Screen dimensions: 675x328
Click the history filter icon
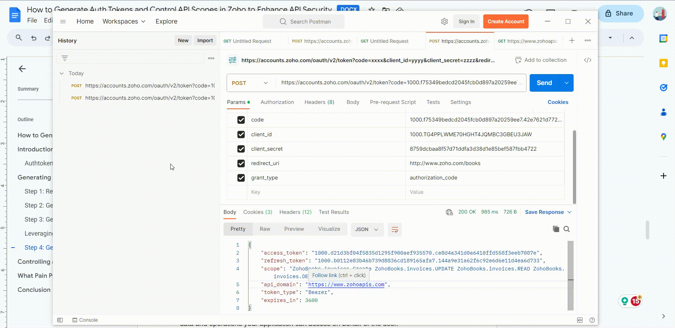pos(65,58)
